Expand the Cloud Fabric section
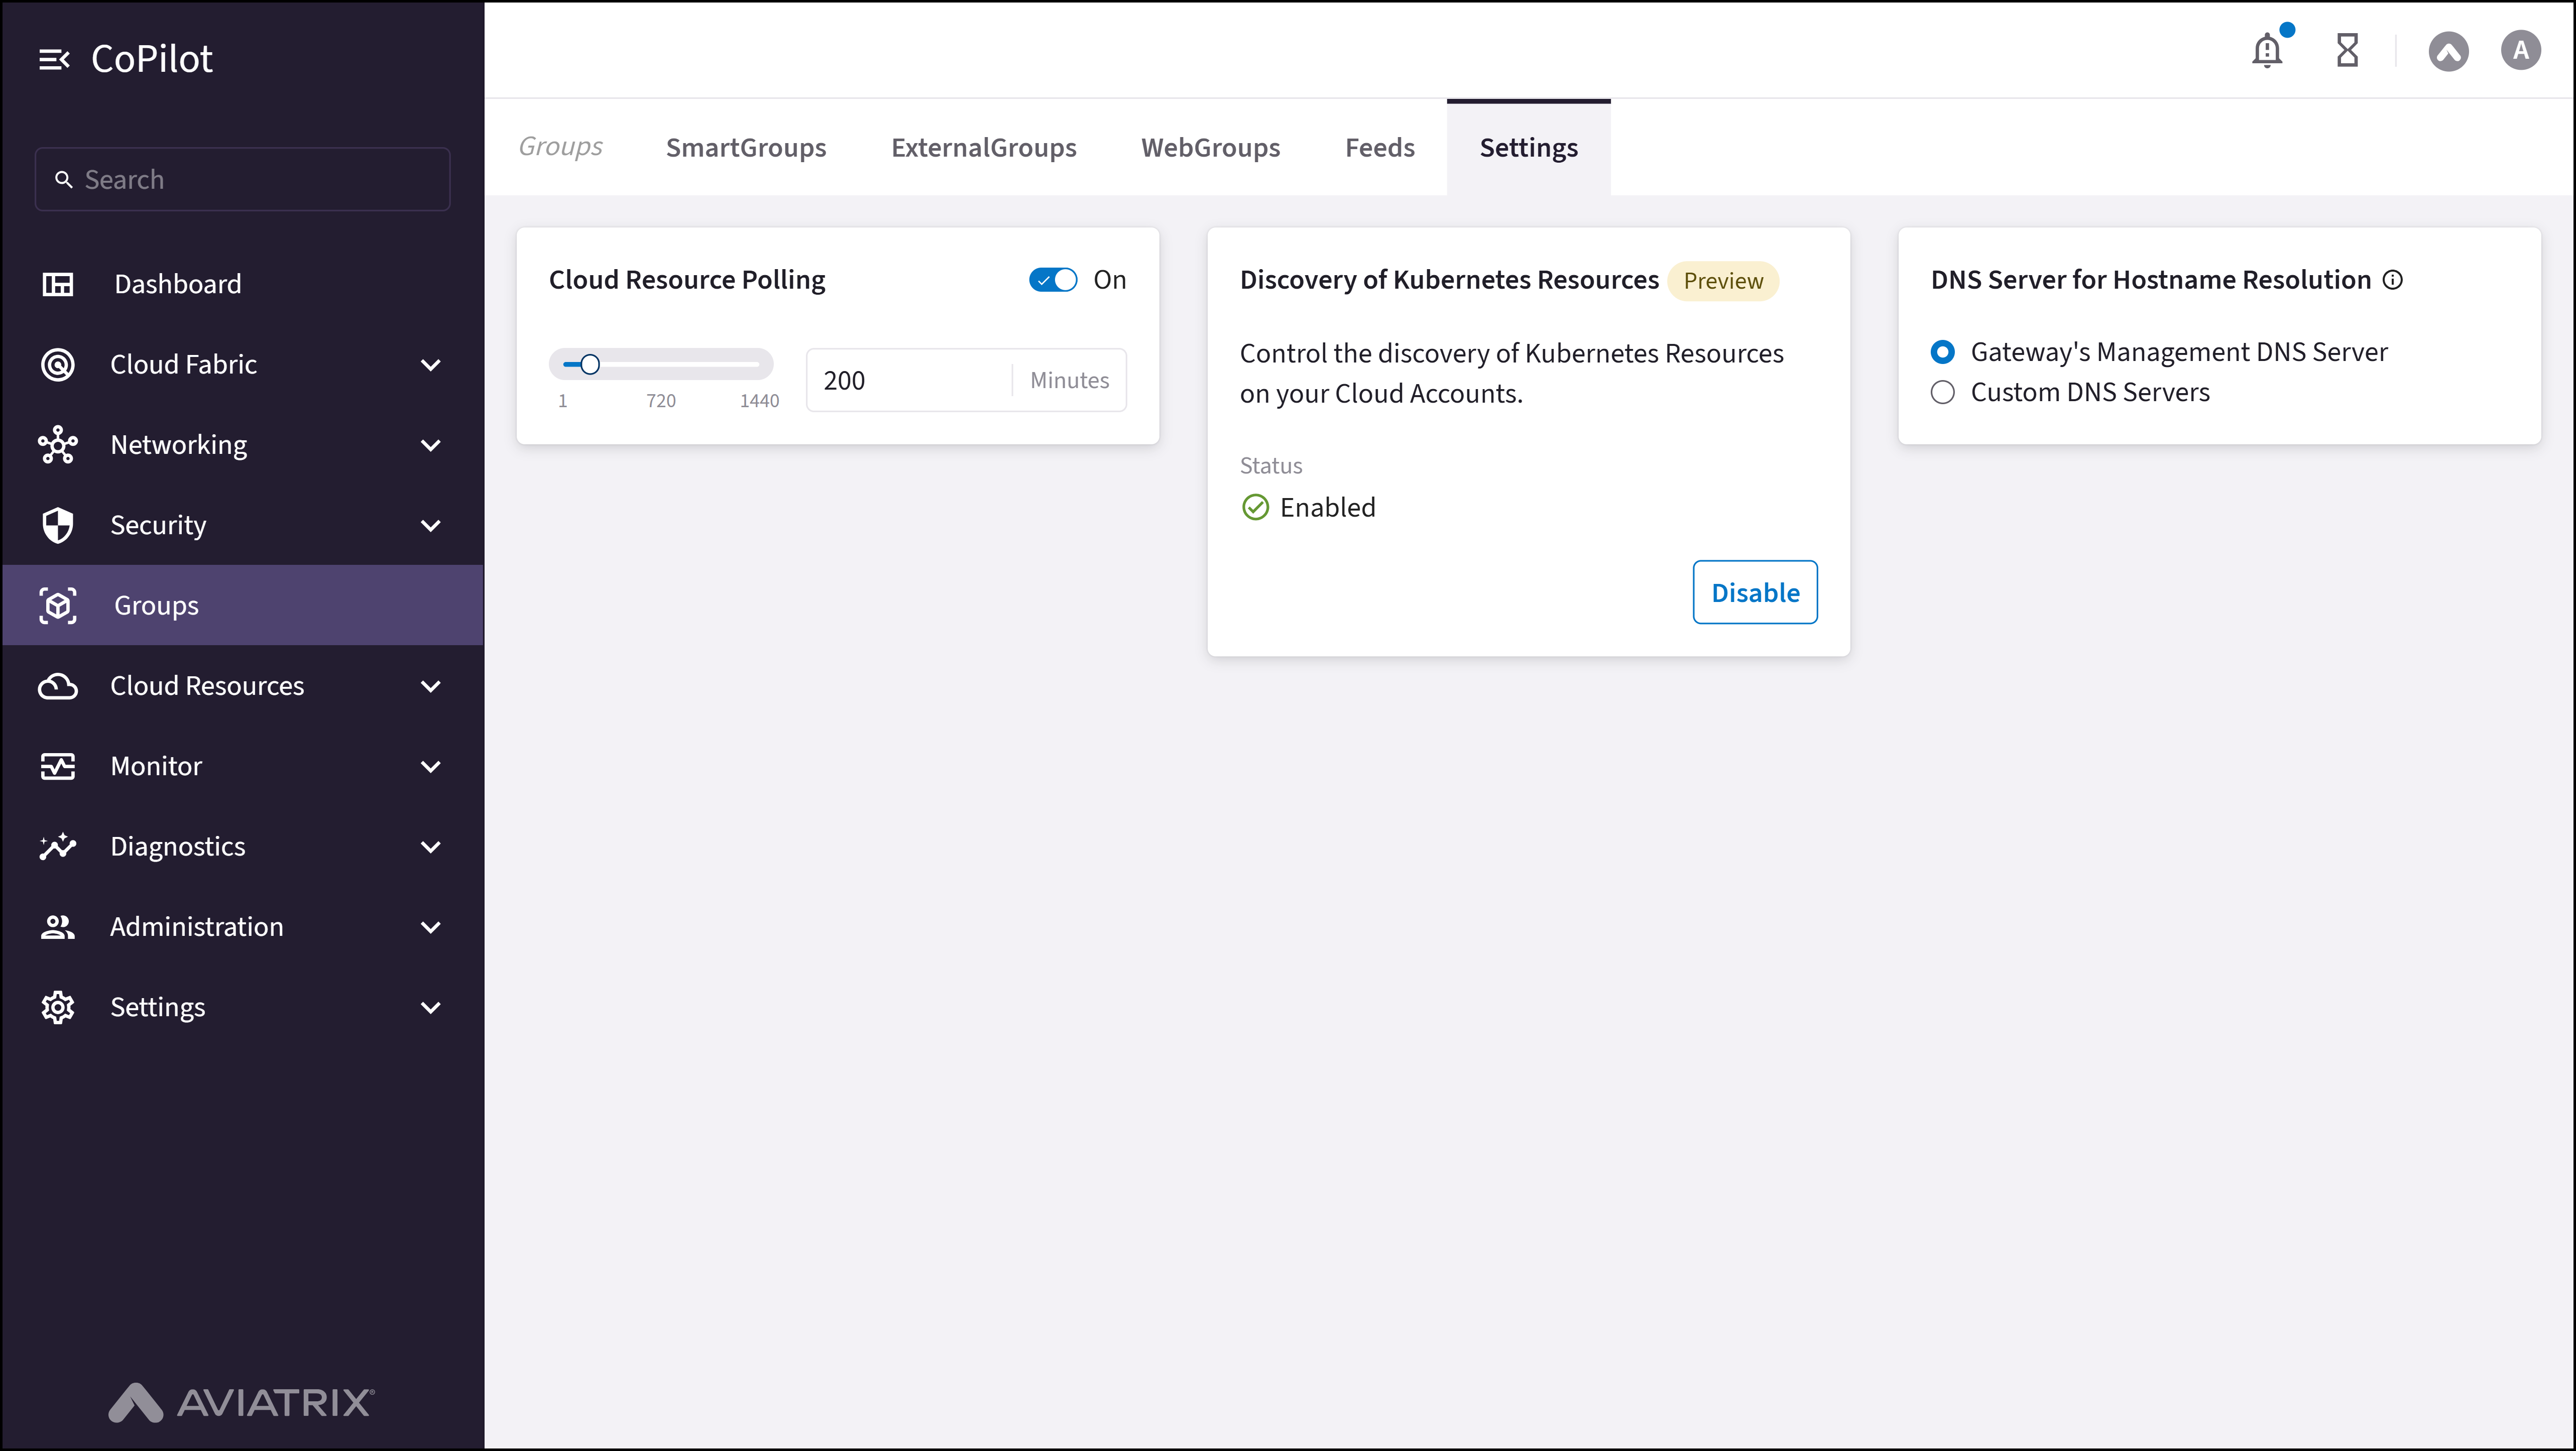2576x1451 pixels. point(431,364)
